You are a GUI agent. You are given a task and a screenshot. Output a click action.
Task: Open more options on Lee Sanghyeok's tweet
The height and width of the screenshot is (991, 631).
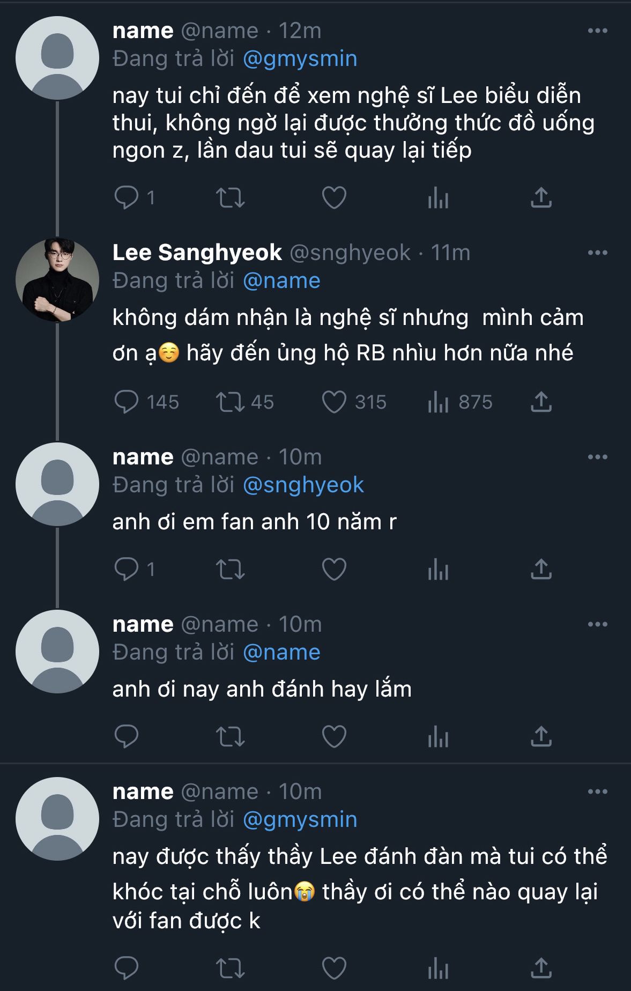[x=597, y=253]
